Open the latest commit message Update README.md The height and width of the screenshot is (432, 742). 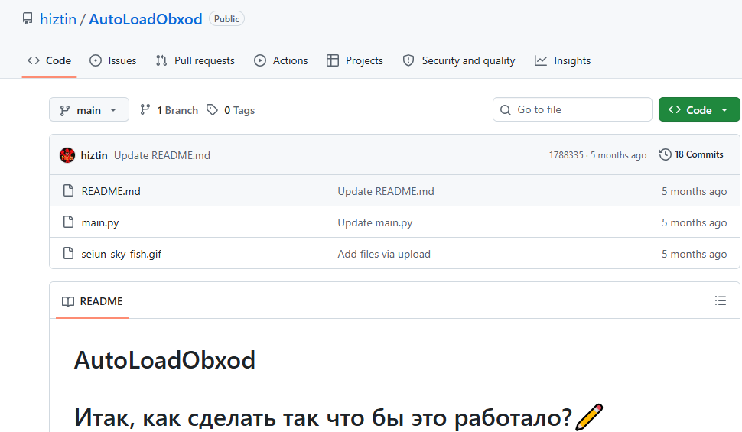tap(162, 155)
